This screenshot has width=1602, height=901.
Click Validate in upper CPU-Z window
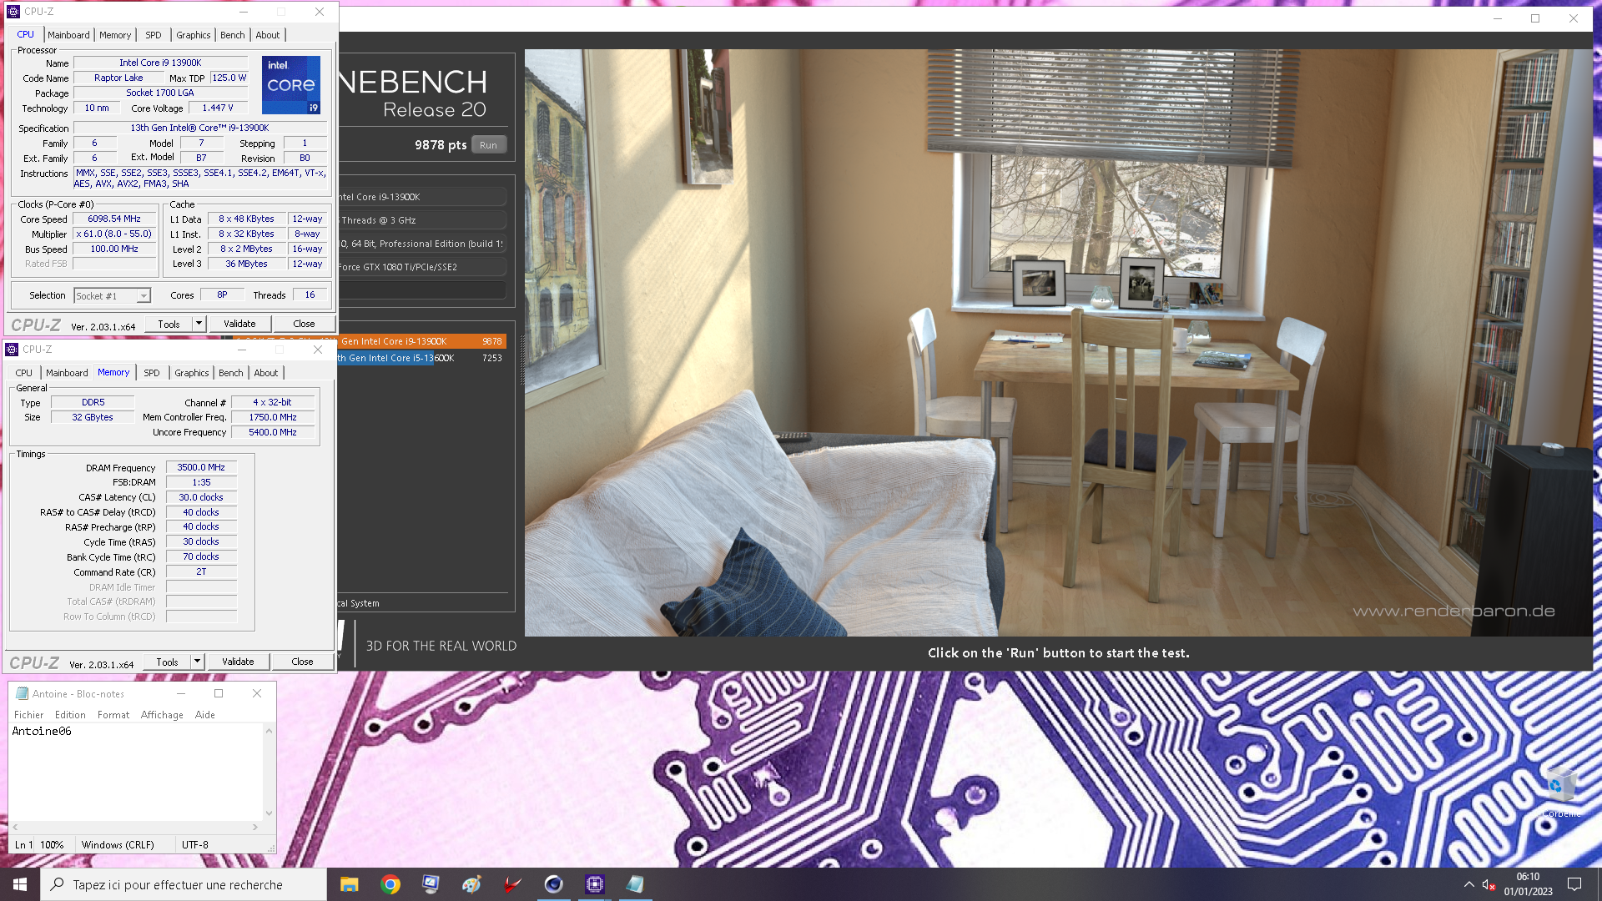coord(239,324)
